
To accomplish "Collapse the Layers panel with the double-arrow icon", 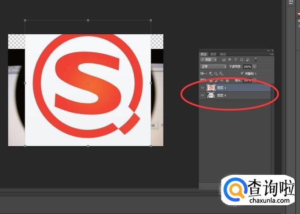I will pos(268,51).
